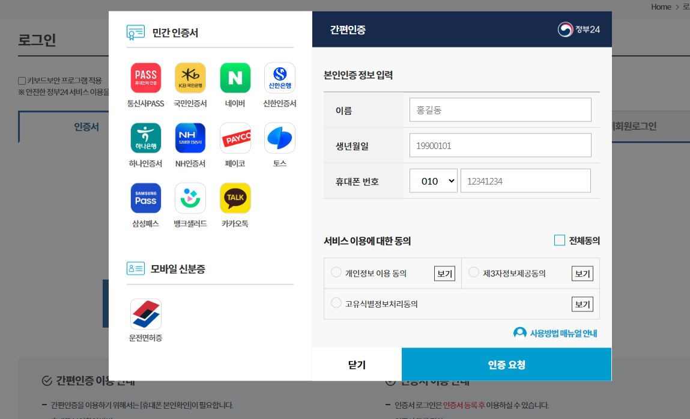
Task: Toggle the 키보드보안 프로그램 적용 checkbox
Action: point(22,81)
